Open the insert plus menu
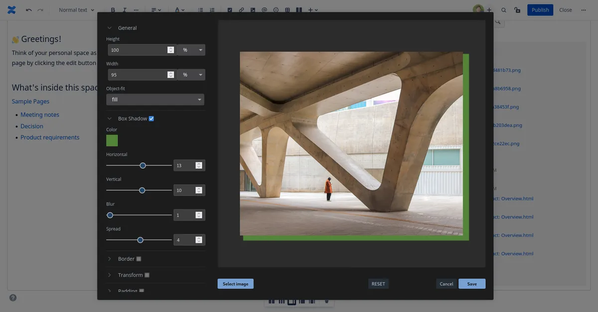 pyautogui.click(x=313, y=10)
